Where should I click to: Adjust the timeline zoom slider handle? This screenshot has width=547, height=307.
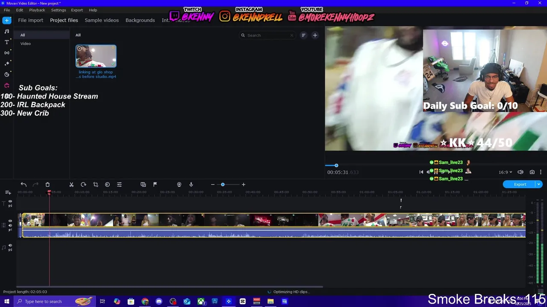pyautogui.click(x=223, y=184)
